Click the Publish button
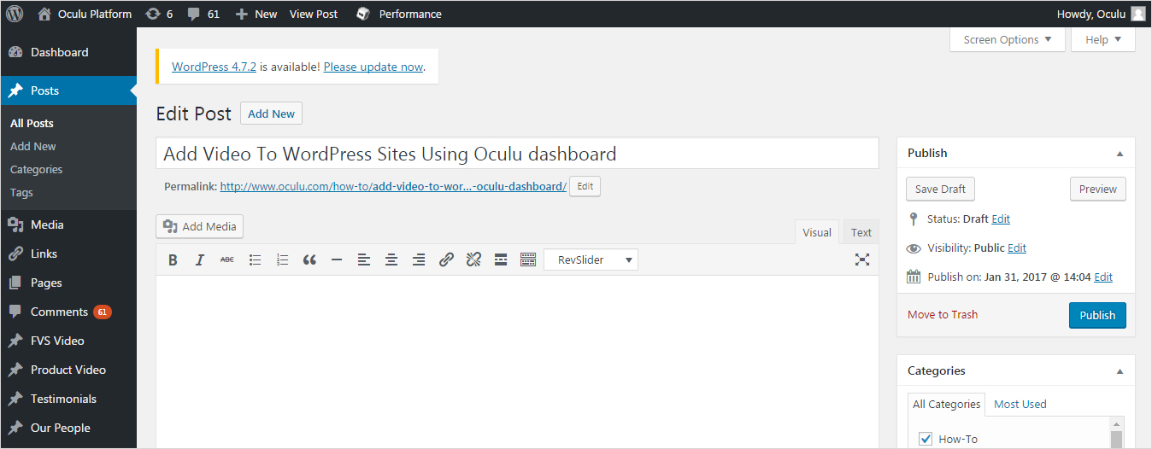The width and height of the screenshot is (1152, 449). (x=1097, y=315)
